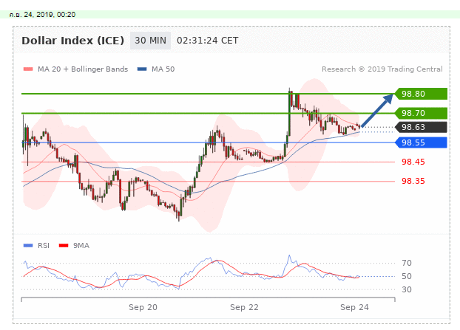The width and height of the screenshot is (460, 330).
Task: Click the 98.55 blue pivot tag
Action: (421, 142)
